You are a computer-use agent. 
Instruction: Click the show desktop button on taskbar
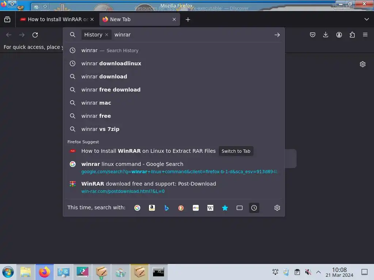(x=365, y=272)
